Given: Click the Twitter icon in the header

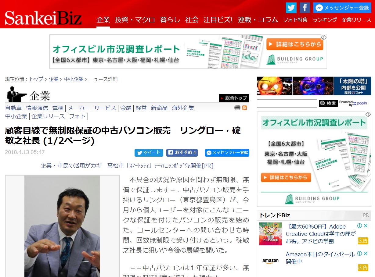Looking at the screenshot, I should point(291,8).
